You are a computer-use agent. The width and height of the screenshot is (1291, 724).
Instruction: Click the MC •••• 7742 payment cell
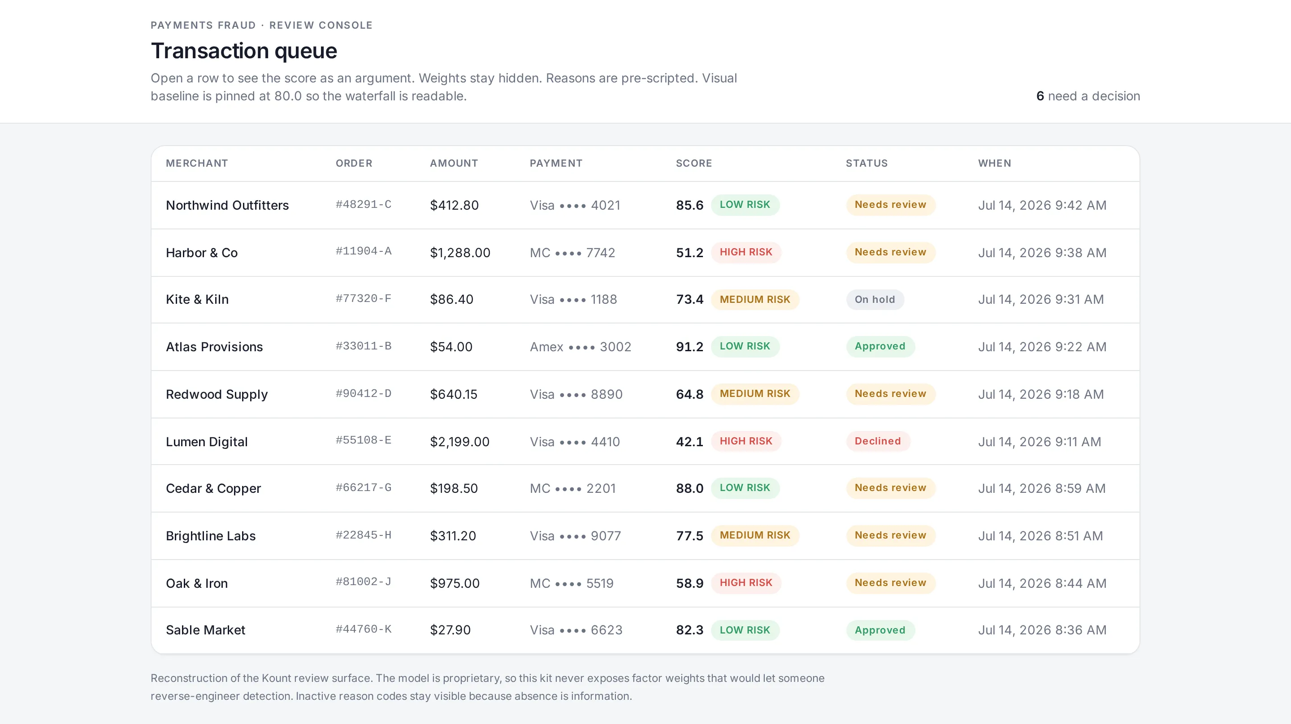tap(572, 253)
